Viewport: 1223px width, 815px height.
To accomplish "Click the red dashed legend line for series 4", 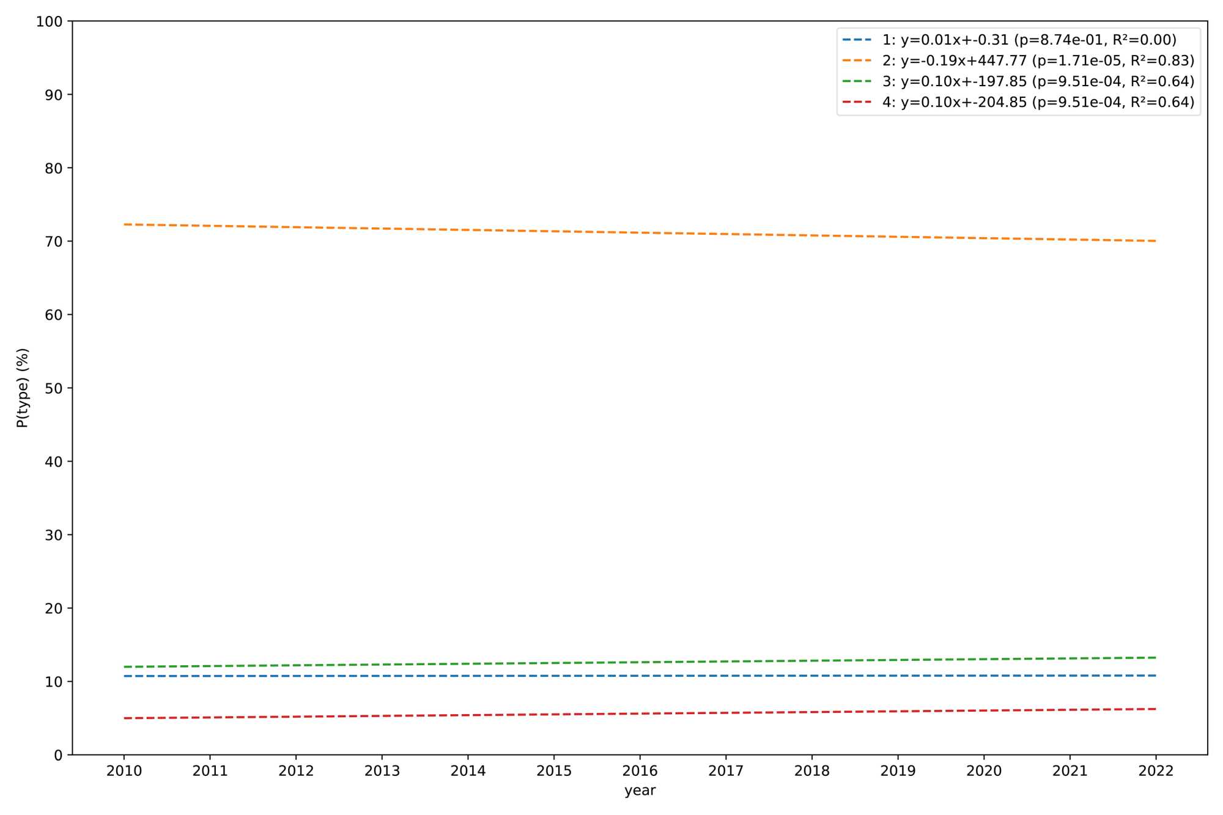I will pos(857,102).
